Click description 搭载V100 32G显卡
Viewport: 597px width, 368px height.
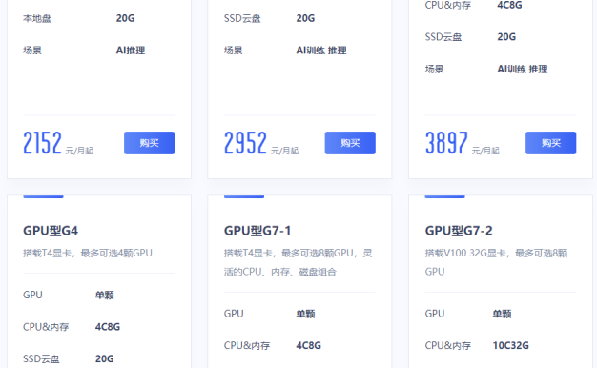pyautogui.click(x=497, y=262)
